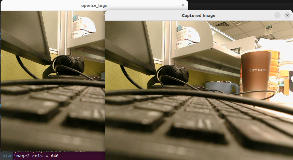Click the captured webcam image in Captured Image
The width and height of the screenshot is (293, 160).
pos(199,90)
